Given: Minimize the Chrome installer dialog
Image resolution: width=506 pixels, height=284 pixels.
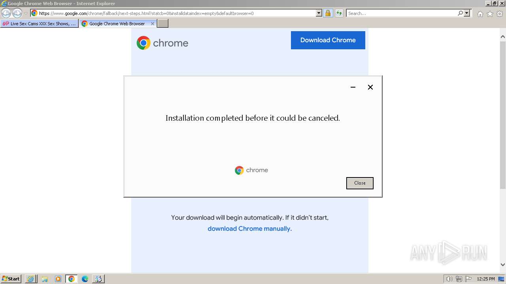Looking at the screenshot, I should pos(353,87).
